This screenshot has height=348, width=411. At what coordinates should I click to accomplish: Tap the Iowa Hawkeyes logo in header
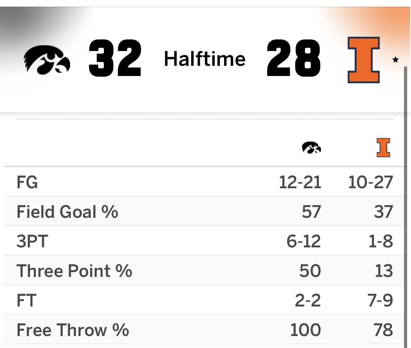(x=47, y=59)
